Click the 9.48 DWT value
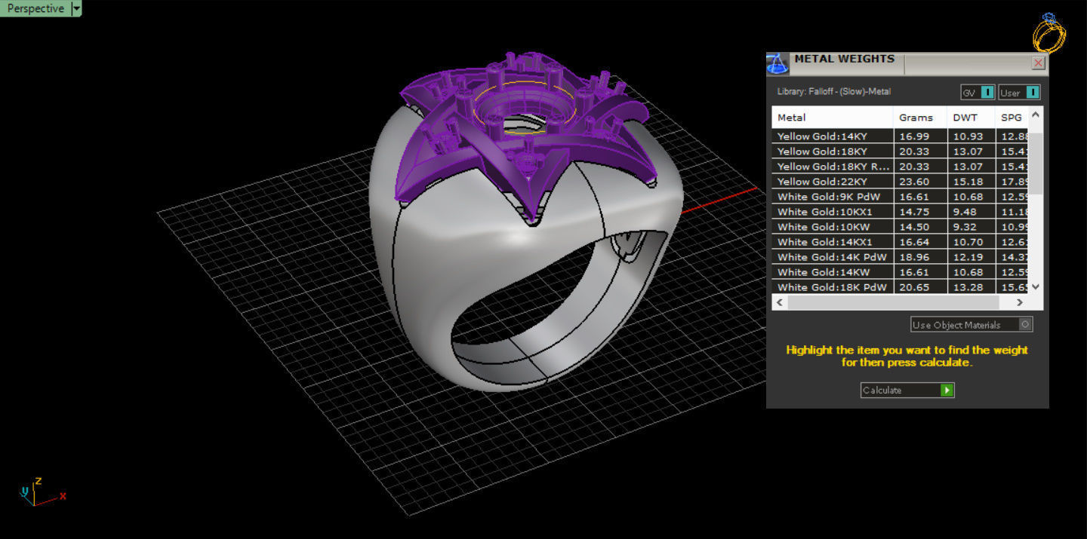This screenshot has width=1087, height=539. pyautogui.click(x=965, y=212)
